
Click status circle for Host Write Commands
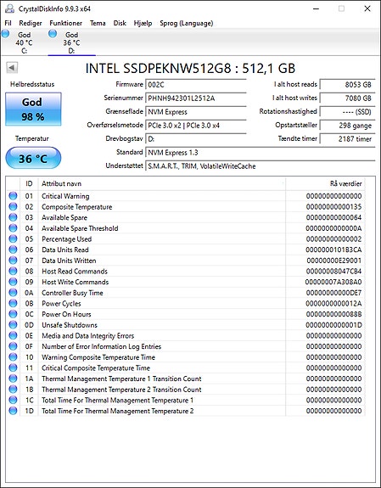click(13, 282)
